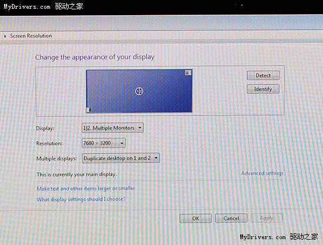Click the 1|2 identifier circle on the monitor
The image size is (323, 245).
coord(139,91)
